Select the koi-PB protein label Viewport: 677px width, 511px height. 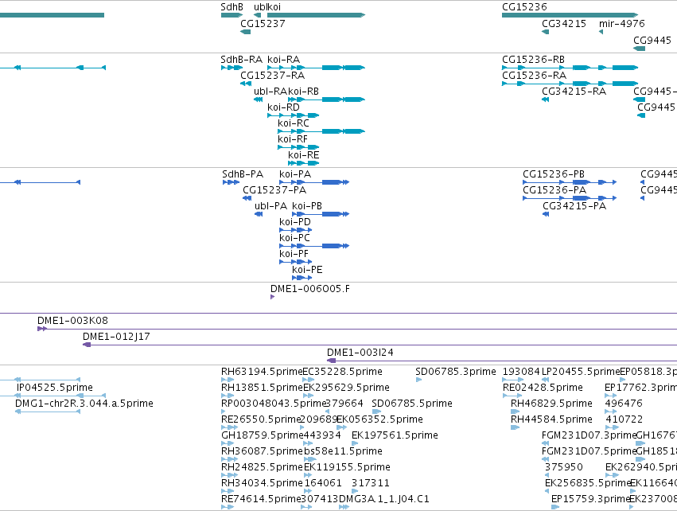click(x=307, y=206)
